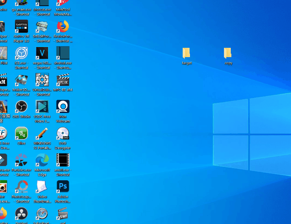
Task: Select the MiniTool MovieMaker desktop icon
Action: tap(63, 3)
